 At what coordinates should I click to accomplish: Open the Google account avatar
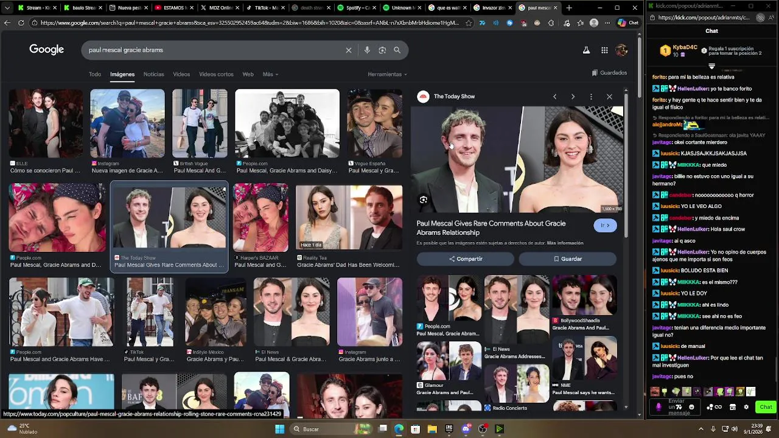(621, 50)
